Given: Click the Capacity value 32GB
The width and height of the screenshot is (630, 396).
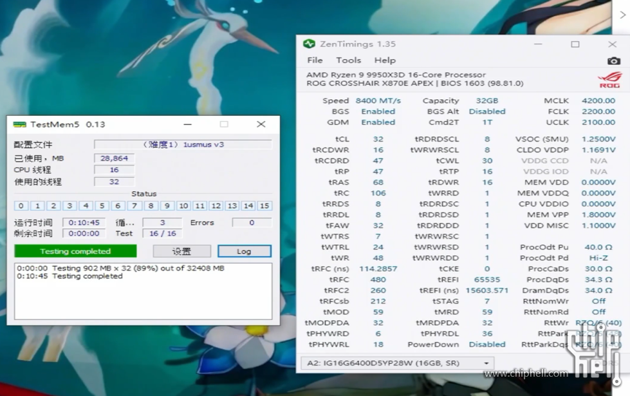Looking at the screenshot, I should (x=487, y=100).
